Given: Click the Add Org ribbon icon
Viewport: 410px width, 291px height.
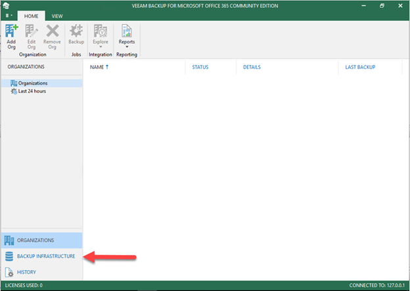Looking at the screenshot, I should 12,31.
